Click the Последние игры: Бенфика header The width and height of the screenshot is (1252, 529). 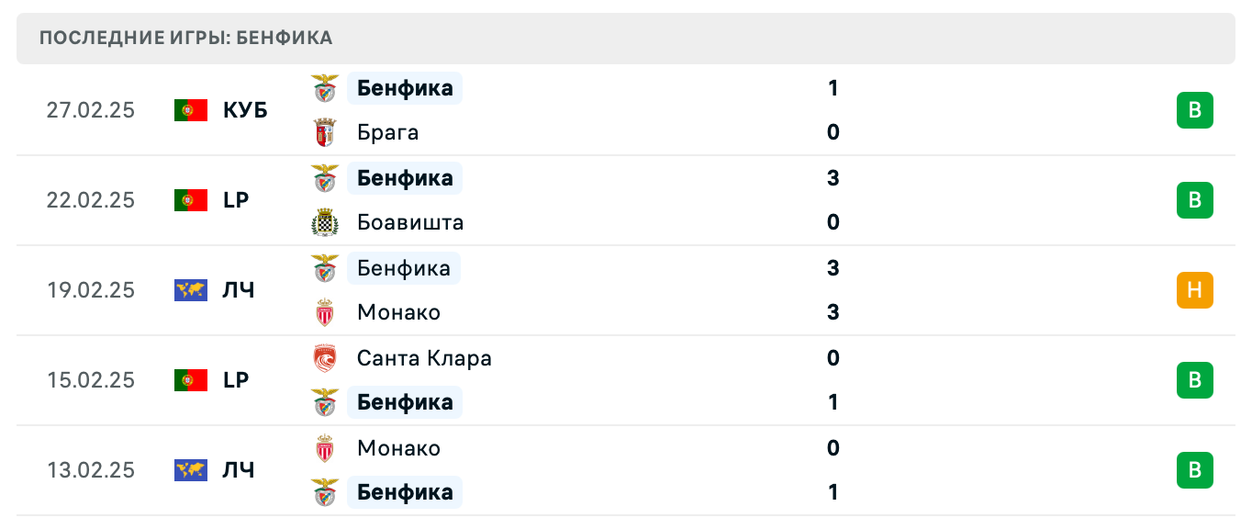(186, 38)
